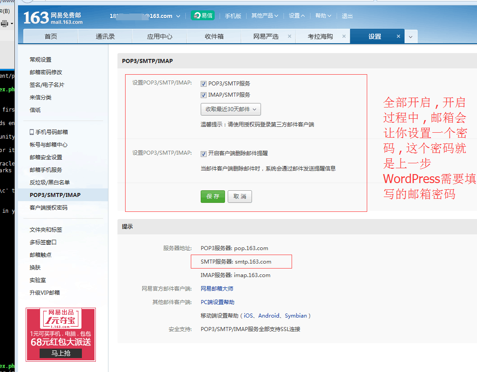Open the Symbian setup help link
The height and width of the screenshot is (372, 477).
[x=296, y=316]
